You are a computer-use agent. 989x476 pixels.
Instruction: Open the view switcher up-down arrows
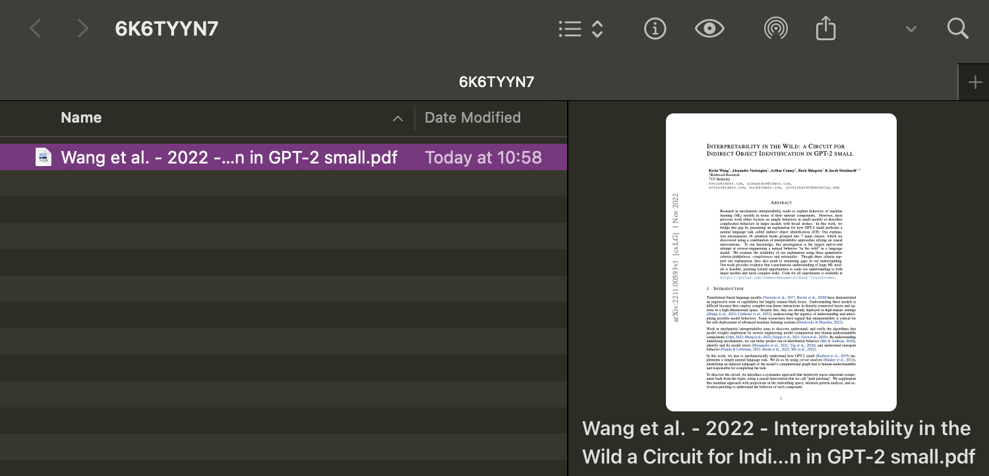(x=597, y=29)
